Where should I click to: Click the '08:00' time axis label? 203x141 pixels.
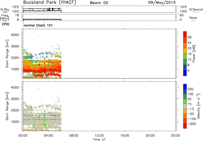click(74, 136)
